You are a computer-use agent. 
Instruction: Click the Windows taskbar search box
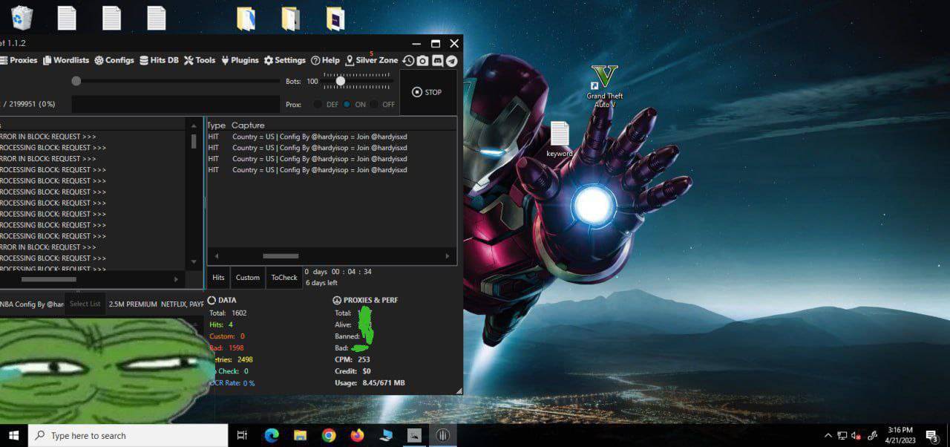tap(128, 435)
